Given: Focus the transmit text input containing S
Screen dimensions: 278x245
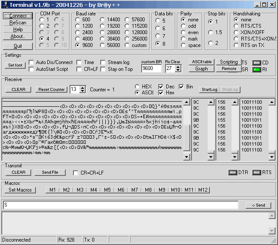Looking at the screenshot, I should coord(121,205).
